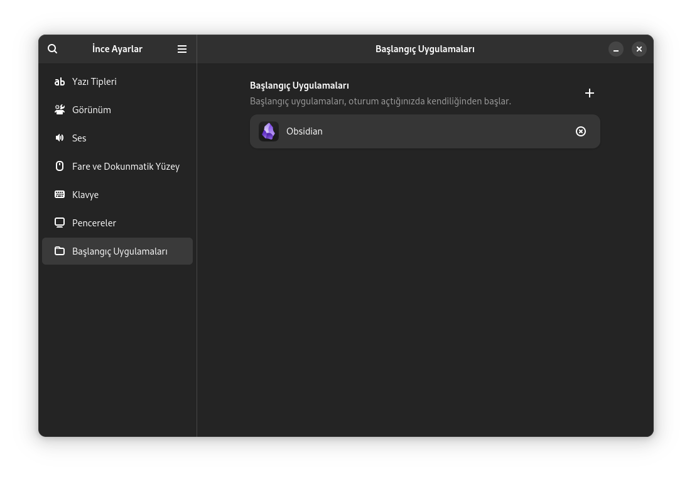This screenshot has height=479, width=692.
Task: Select the Klavye keyboard icon
Action: pos(60,194)
